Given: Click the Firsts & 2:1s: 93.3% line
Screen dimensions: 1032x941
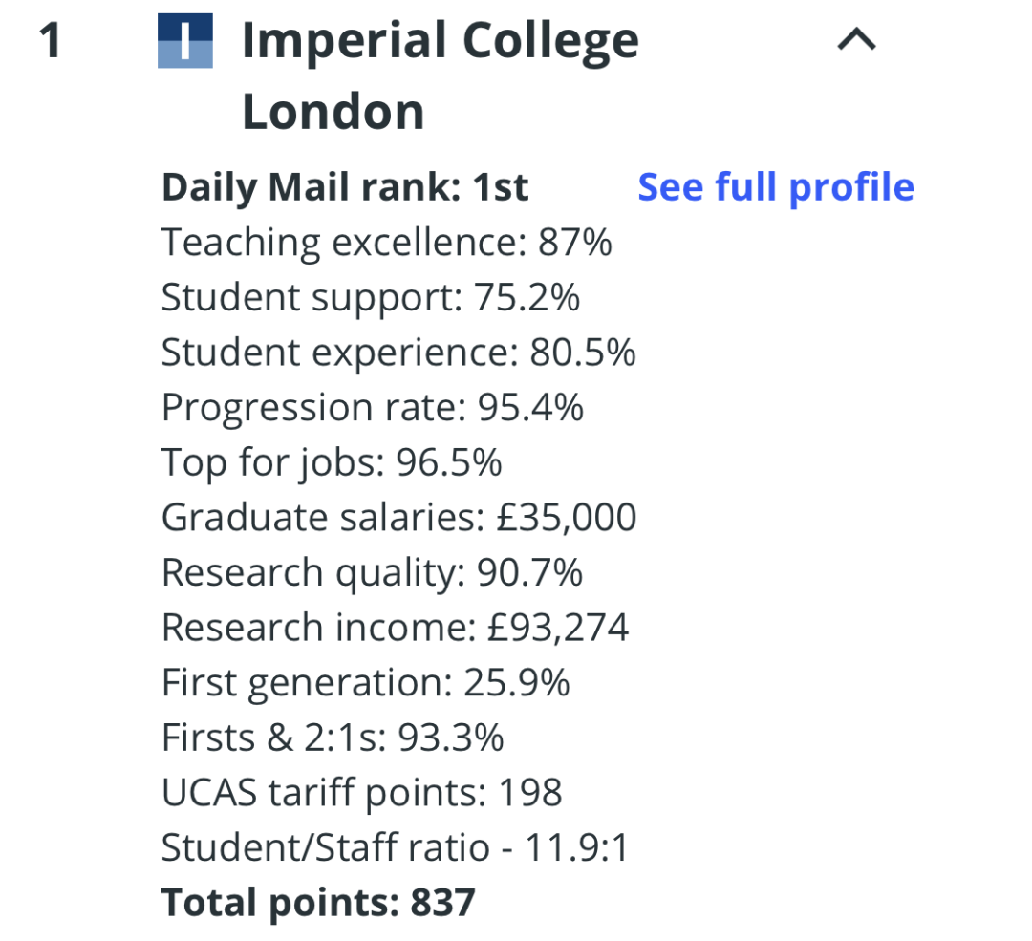Looking at the screenshot, I should pyautogui.click(x=333, y=737).
